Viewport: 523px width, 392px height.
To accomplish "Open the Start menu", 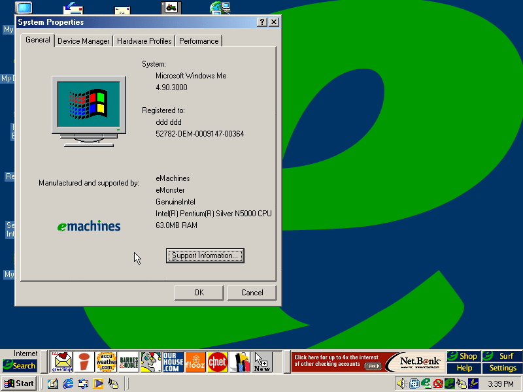I will pyautogui.click(x=19, y=384).
